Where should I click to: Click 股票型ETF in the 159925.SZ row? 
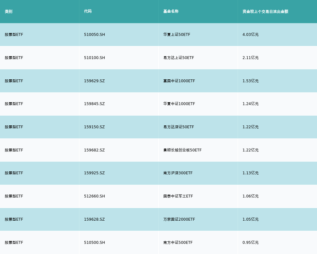click(x=14, y=173)
